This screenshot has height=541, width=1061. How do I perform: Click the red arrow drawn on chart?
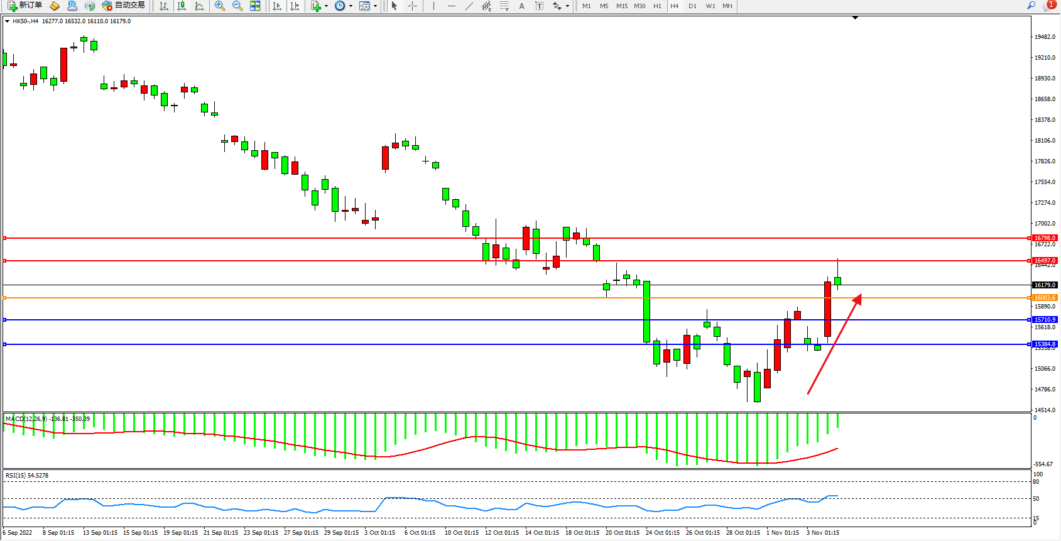point(834,344)
